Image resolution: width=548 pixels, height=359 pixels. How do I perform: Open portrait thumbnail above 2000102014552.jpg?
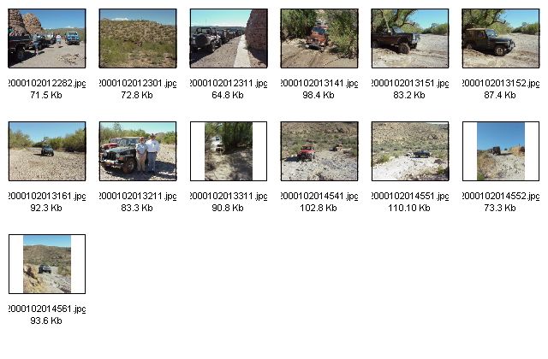[x=500, y=151]
